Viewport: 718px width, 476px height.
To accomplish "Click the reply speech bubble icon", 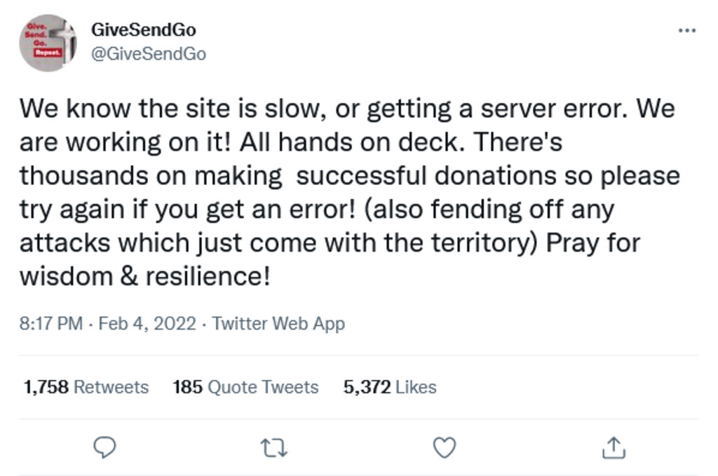I will [x=104, y=447].
